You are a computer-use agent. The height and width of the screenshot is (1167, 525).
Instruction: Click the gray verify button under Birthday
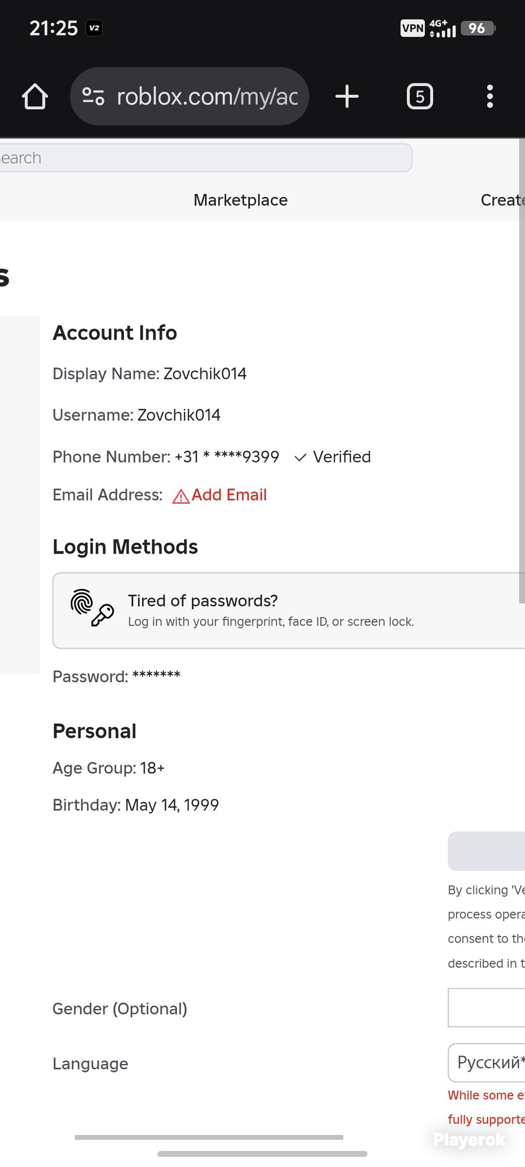click(x=486, y=851)
